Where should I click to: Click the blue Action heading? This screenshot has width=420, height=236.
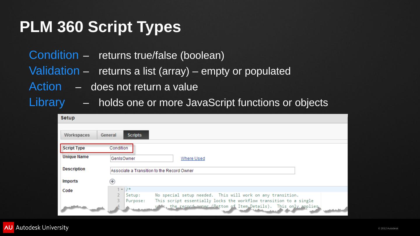45,87
